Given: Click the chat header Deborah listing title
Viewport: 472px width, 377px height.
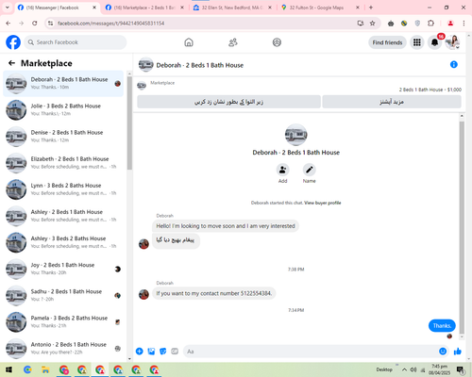Looking at the screenshot, I should point(200,65).
